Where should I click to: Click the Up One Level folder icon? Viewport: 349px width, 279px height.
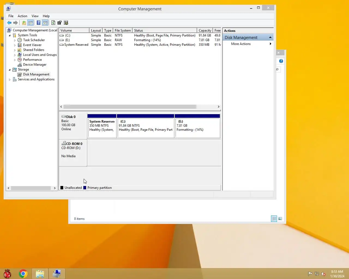click(x=24, y=23)
